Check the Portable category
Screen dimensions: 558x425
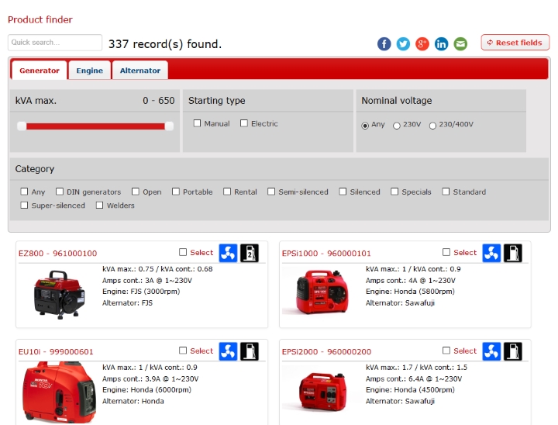tap(175, 192)
